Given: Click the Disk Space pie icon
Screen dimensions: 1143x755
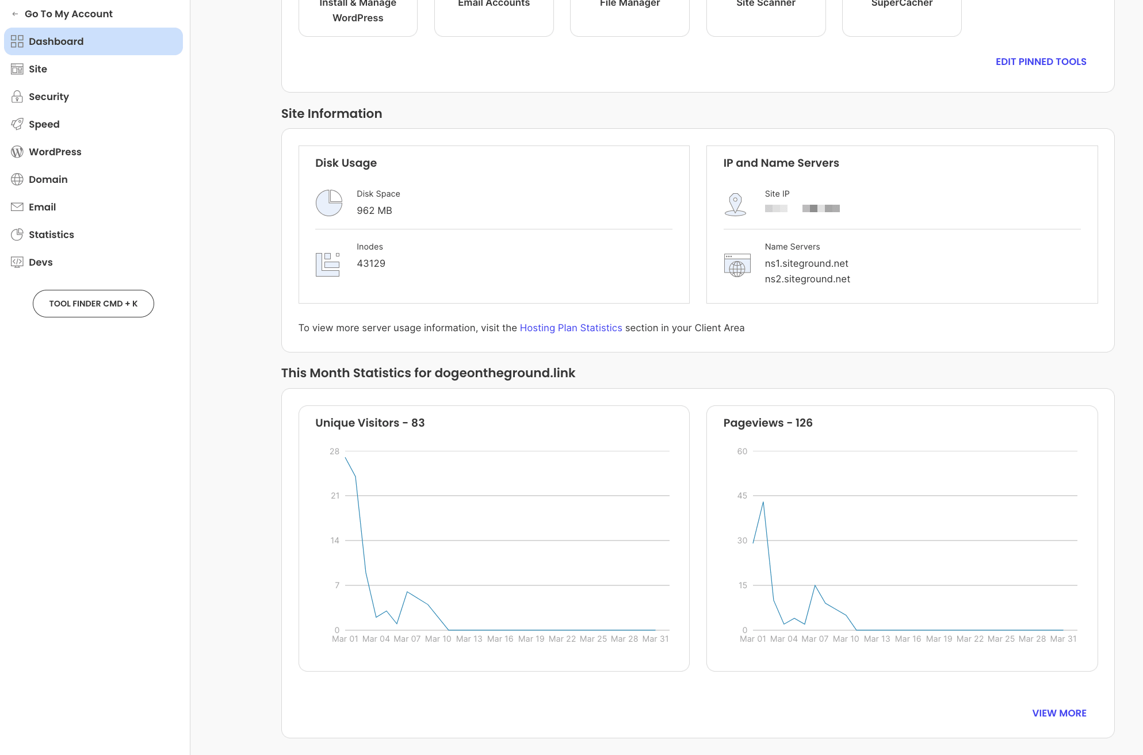Looking at the screenshot, I should coord(329,203).
